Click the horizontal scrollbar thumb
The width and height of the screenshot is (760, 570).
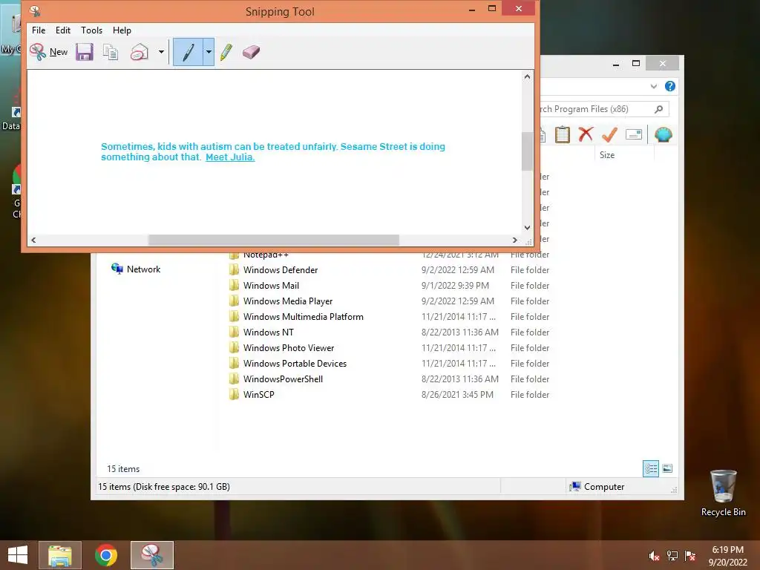274,240
